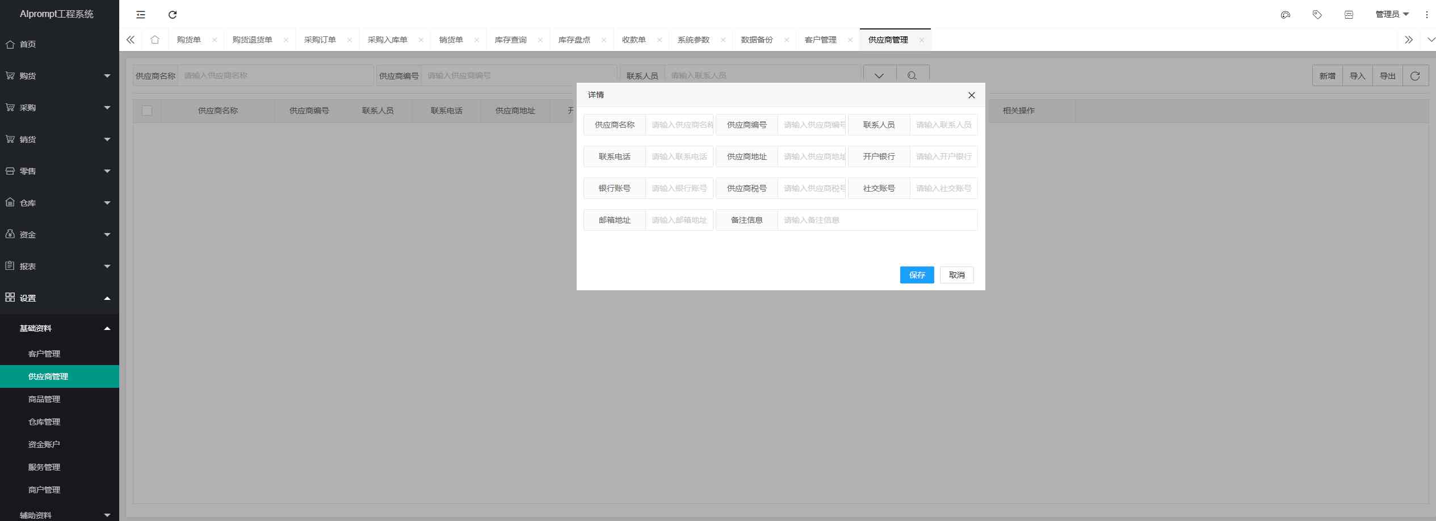
Task: Switch to the 客户管理 tab
Action: (820, 40)
